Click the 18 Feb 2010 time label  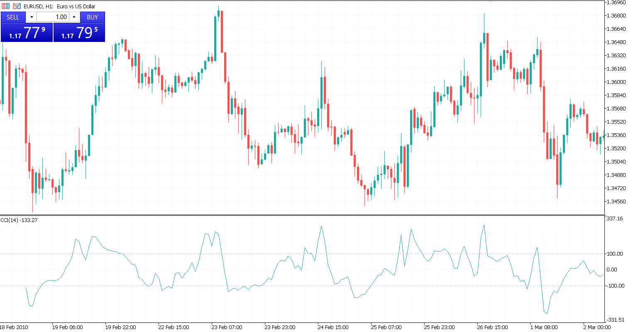pos(14,327)
